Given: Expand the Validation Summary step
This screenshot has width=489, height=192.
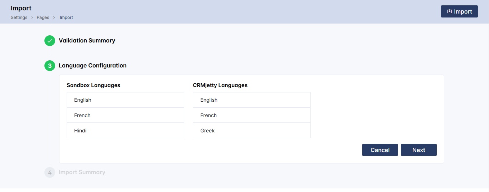Looking at the screenshot, I should tap(87, 41).
